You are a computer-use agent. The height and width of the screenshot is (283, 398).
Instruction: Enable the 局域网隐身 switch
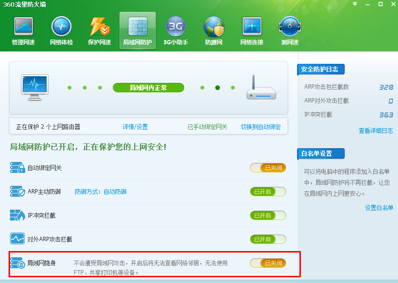point(268,263)
